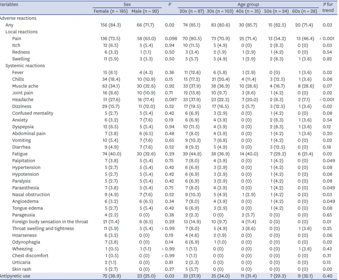Select the '34 (18.4)' cell in the Chills row
Image resolution: width=339 pixels, height=280 pixels.
[x=111, y=79]
